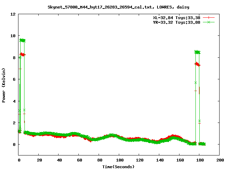Screen dimensions: 227x170
Task: Click y-axis tick label 12
Action: point(13,14)
